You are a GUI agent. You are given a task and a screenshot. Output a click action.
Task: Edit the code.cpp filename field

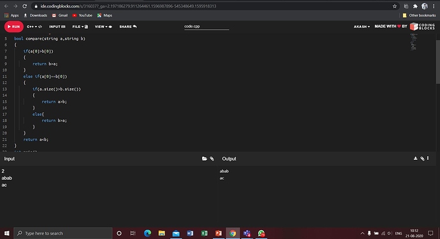click(207, 26)
